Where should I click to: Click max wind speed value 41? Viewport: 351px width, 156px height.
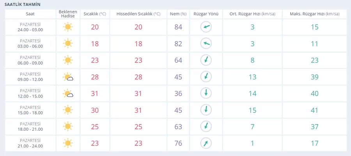click(314, 110)
